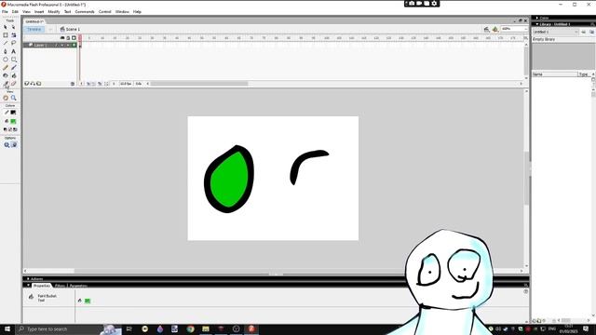Select the Zoom magnifier tool
This screenshot has width=596, height=335.
click(x=13, y=98)
